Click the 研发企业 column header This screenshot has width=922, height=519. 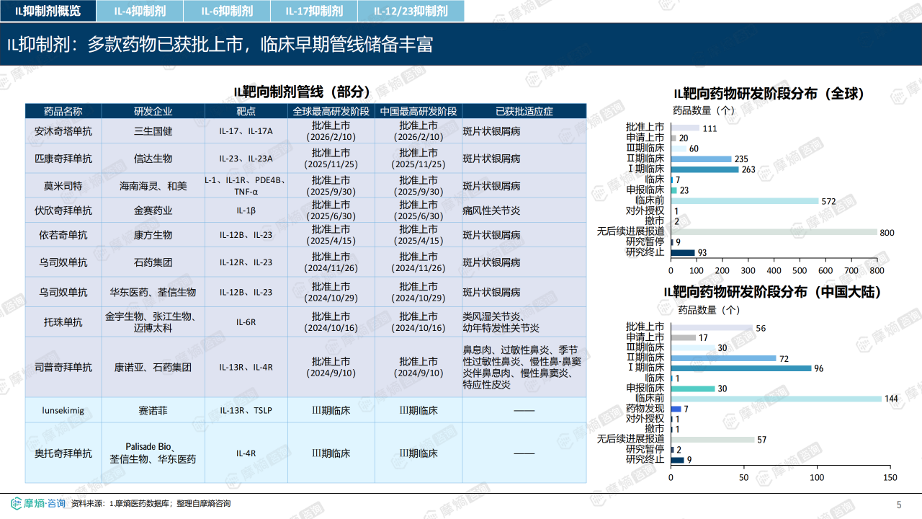pyautogui.click(x=153, y=111)
